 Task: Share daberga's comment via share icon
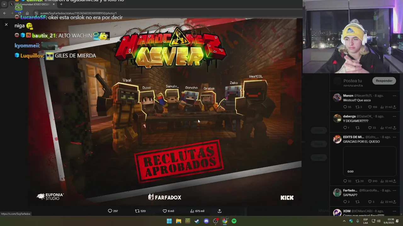tap(394, 128)
